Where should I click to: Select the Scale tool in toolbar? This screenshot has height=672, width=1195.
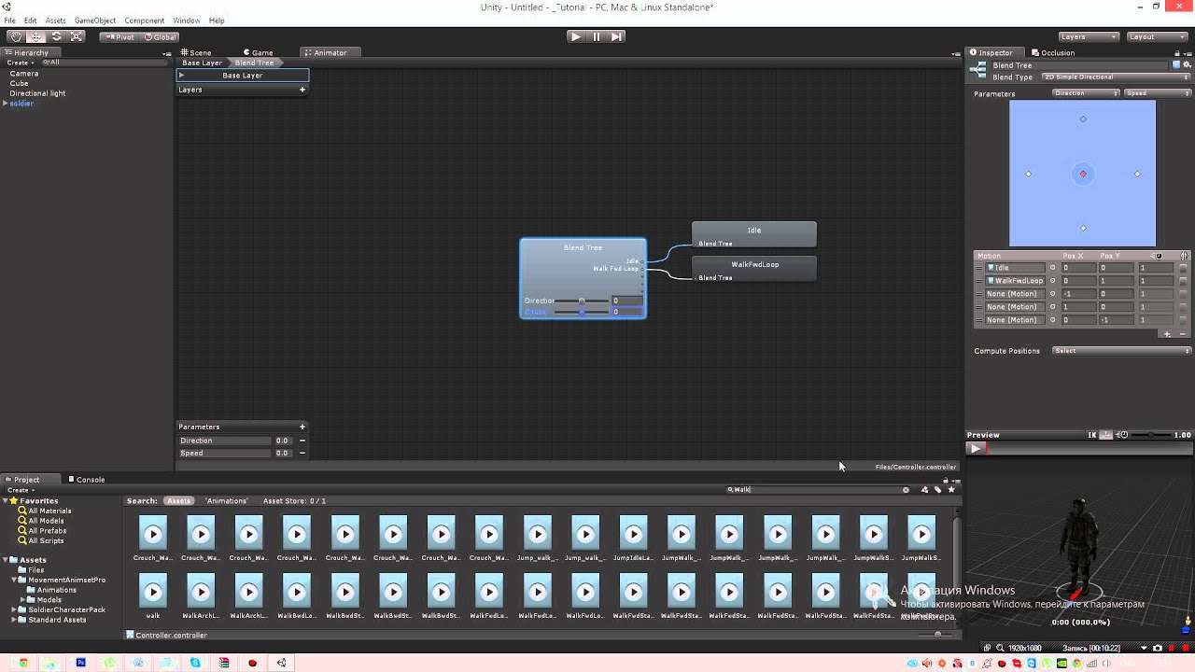77,36
